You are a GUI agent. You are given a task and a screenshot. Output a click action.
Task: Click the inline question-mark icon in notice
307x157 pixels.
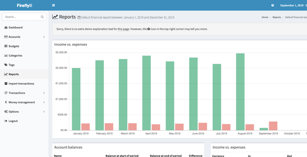click(x=149, y=29)
